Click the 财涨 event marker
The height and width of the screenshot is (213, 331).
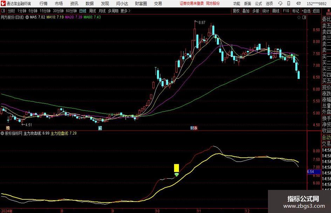(x=194, y=128)
